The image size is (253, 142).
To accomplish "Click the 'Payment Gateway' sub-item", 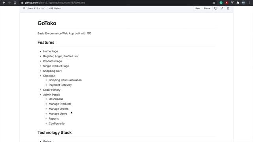I will click(x=60, y=85).
